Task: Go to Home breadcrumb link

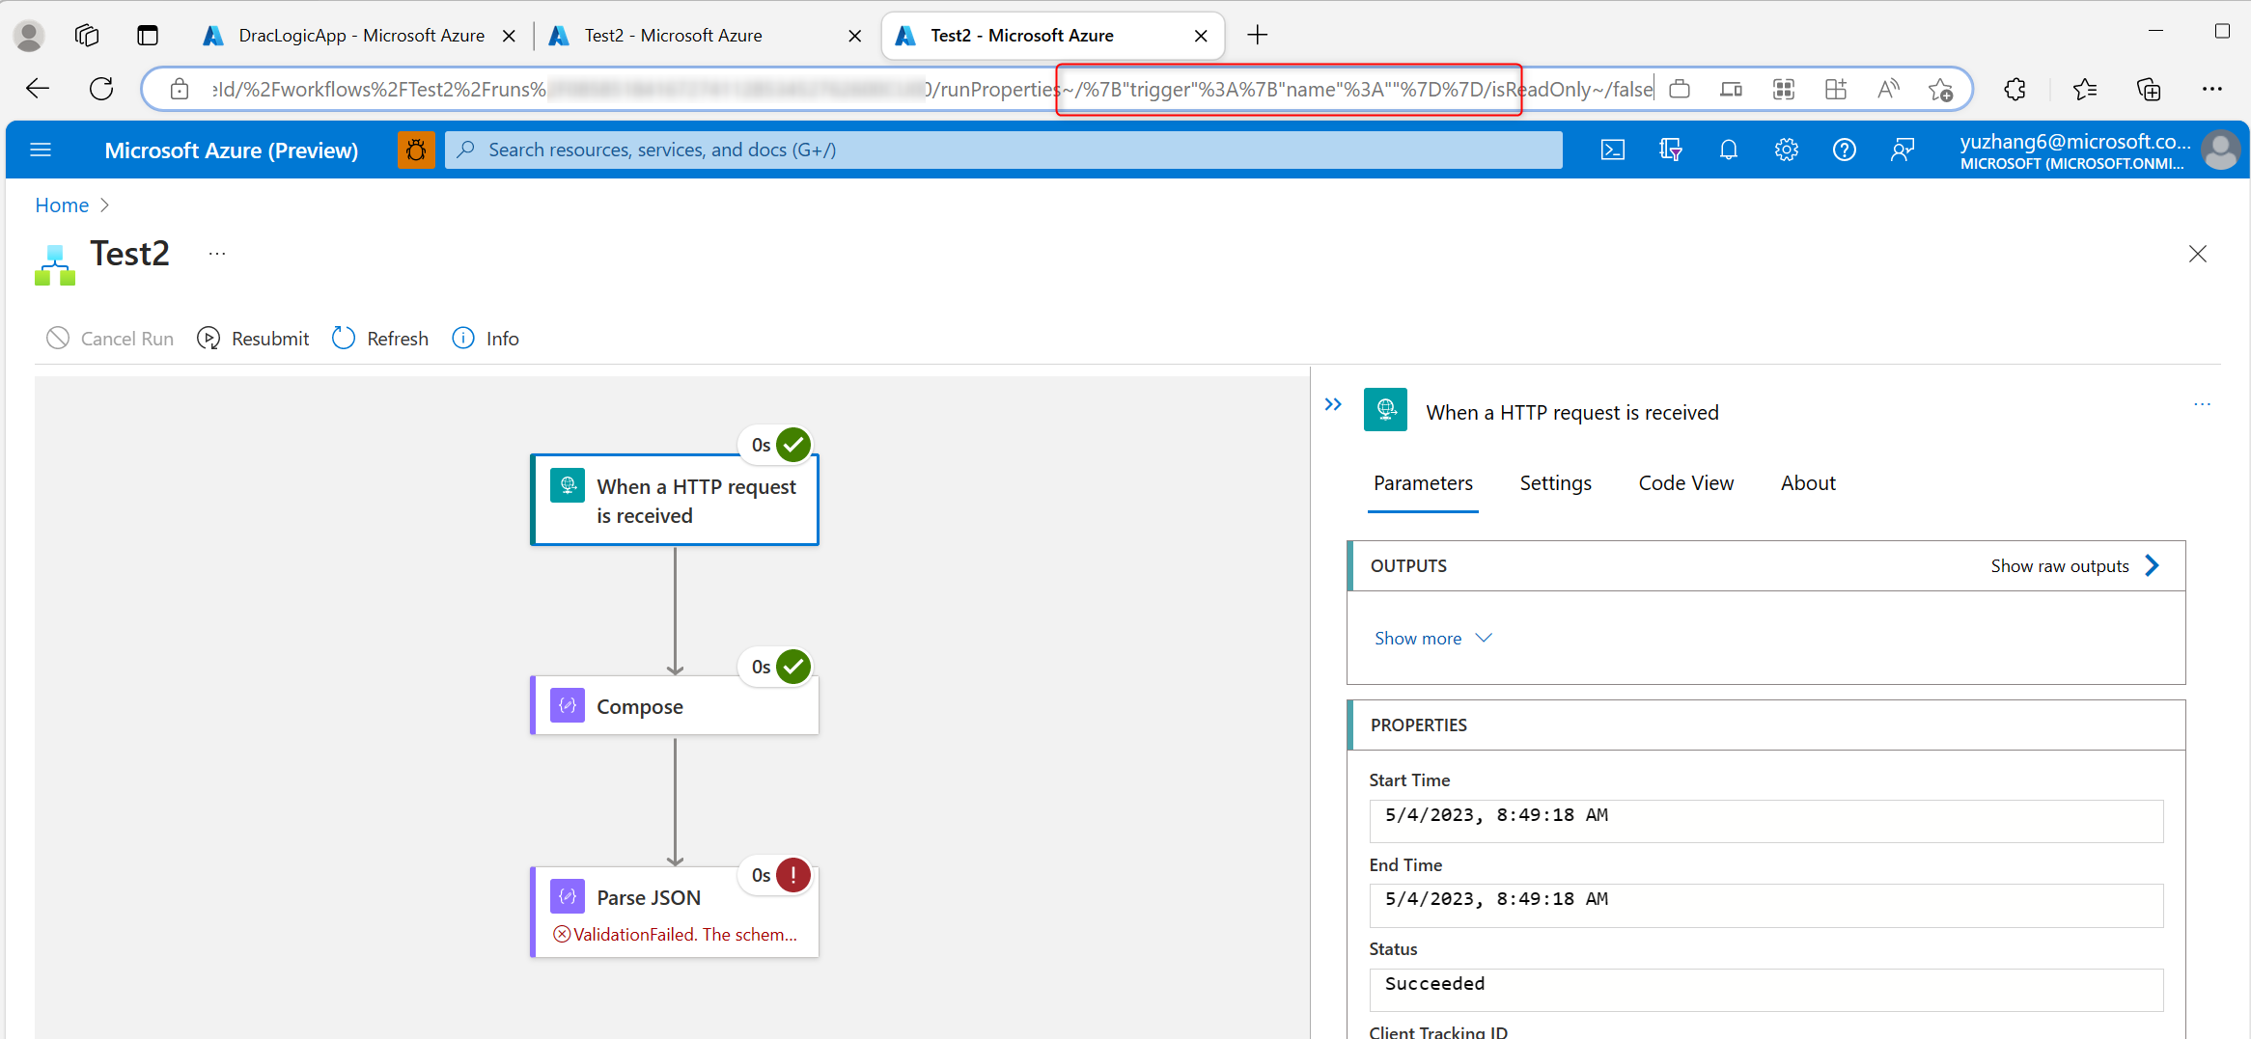Action: (62, 205)
